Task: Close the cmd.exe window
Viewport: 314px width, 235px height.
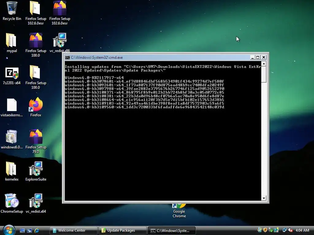Action: click(x=264, y=58)
